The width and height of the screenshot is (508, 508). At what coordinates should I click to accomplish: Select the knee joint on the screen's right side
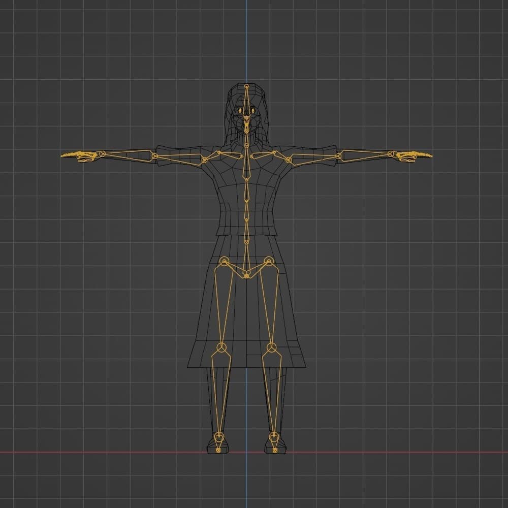272,348
